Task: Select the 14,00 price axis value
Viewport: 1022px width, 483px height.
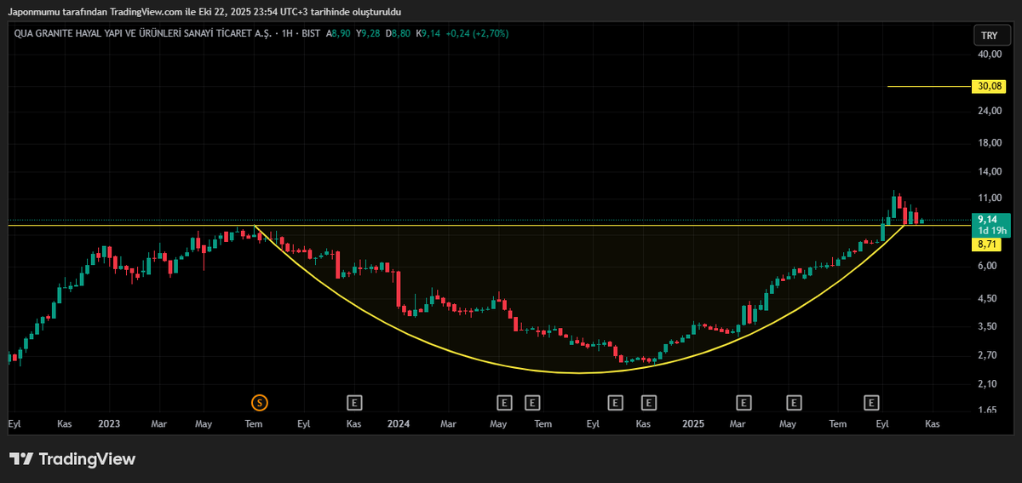Action: pyautogui.click(x=990, y=171)
